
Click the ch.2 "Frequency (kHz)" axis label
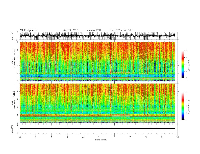[x=14, y=100]
